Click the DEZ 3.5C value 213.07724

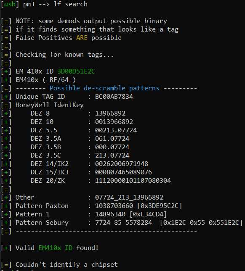pos(112,155)
